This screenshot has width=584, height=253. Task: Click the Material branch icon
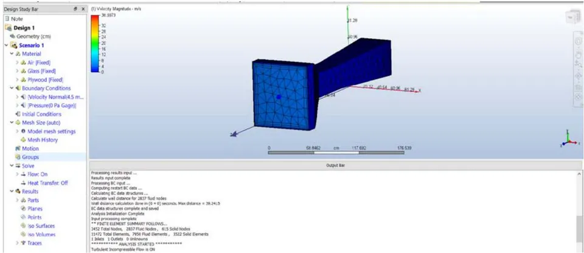[18, 54]
